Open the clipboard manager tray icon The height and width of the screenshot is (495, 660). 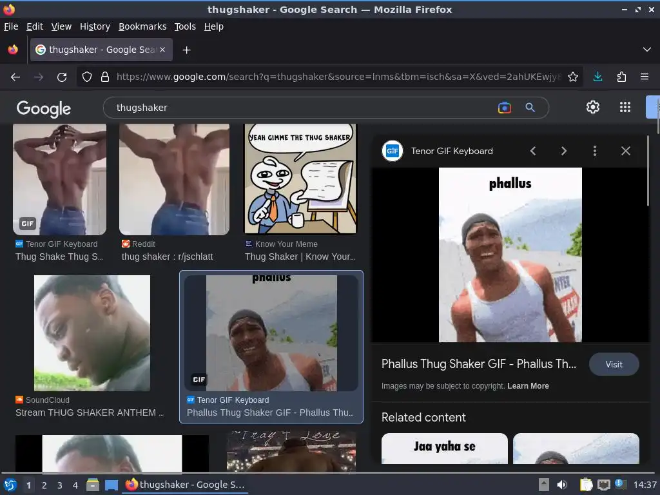tap(585, 485)
